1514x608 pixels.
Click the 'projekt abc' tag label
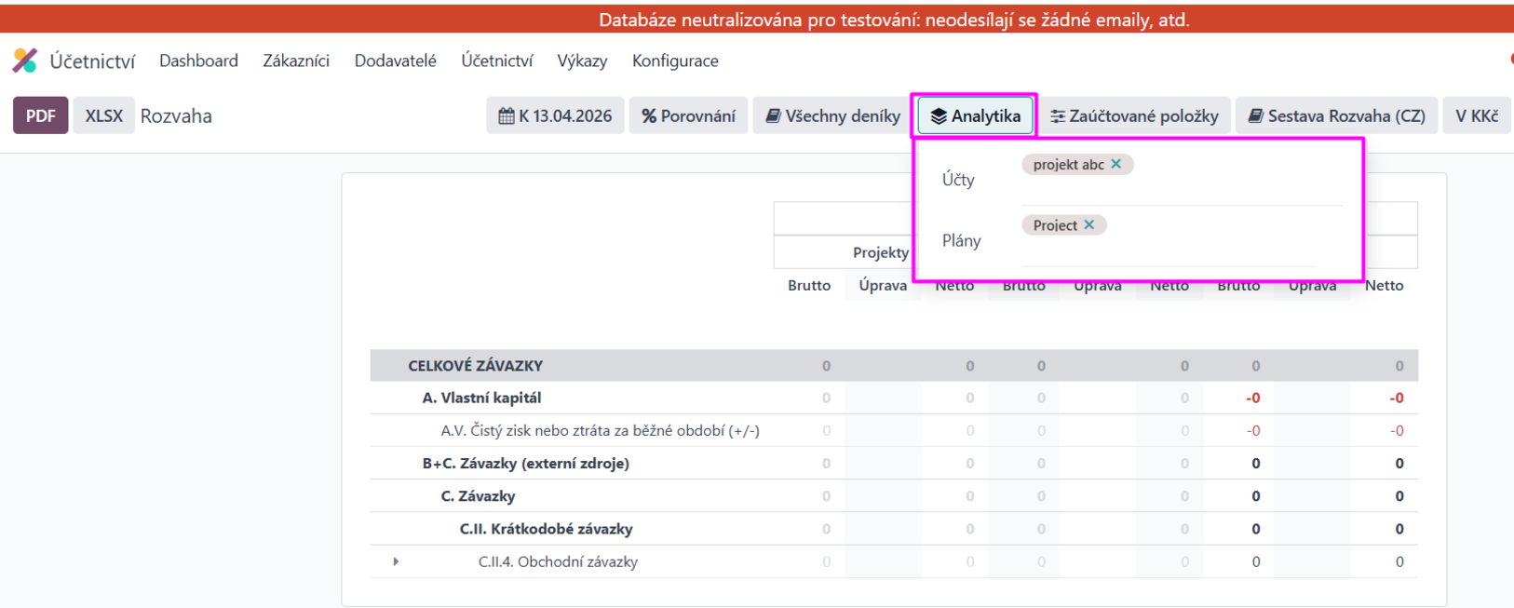(x=1068, y=164)
